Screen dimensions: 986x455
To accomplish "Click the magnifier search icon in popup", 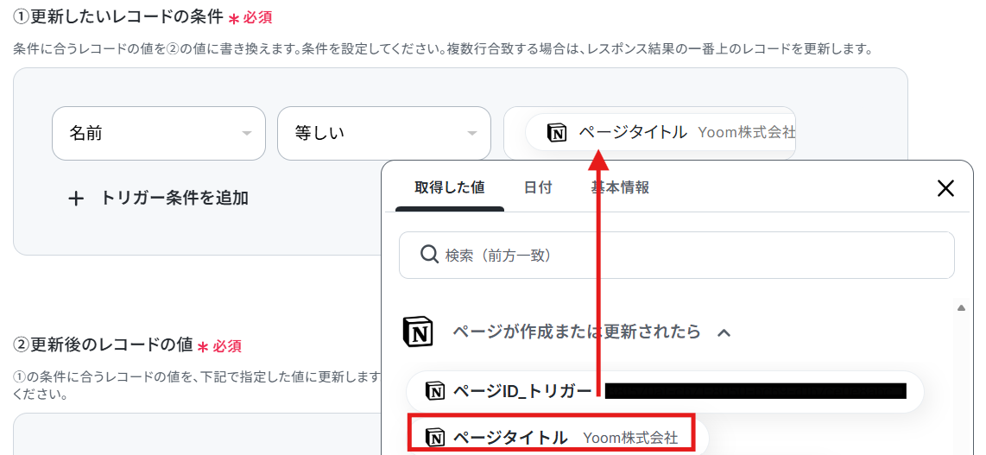I will click(429, 255).
